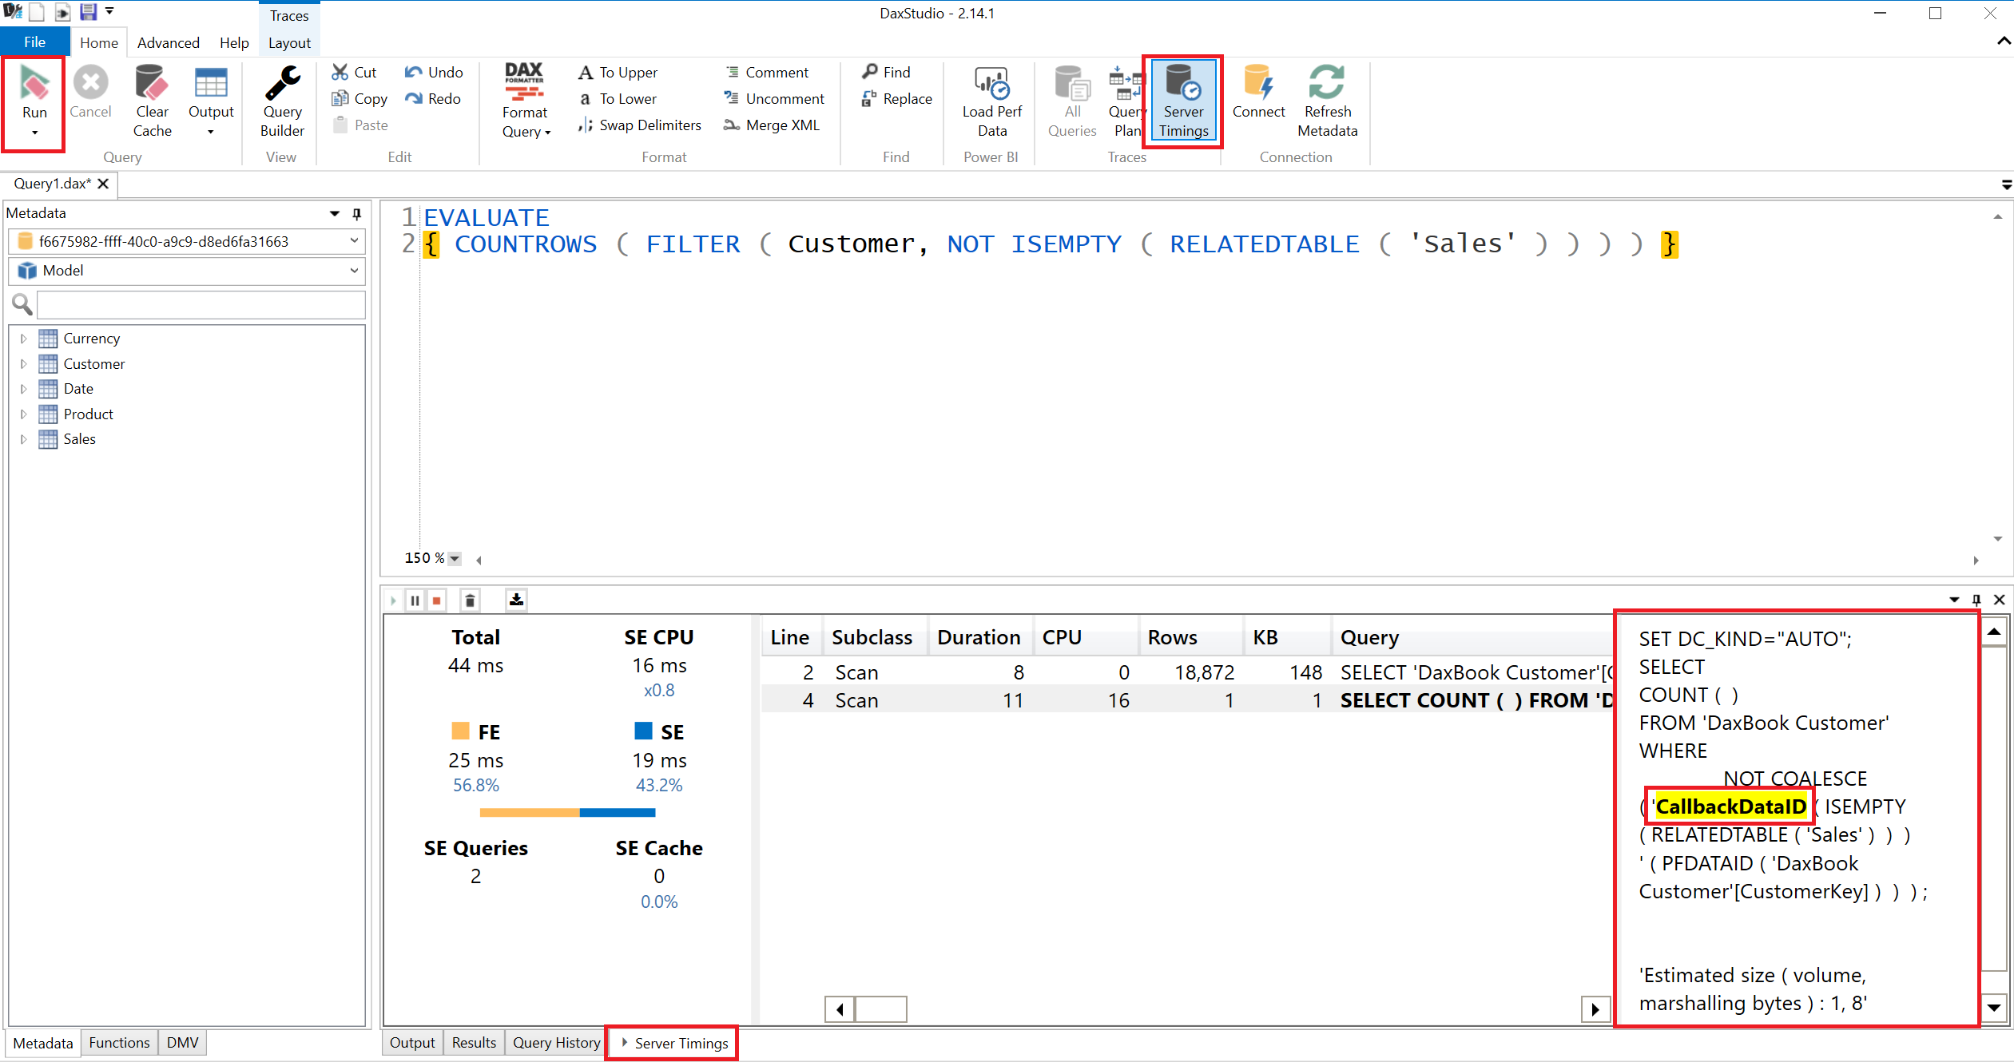Open the Query History tab
The width and height of the screenshot is (2014, 1062).
(556, 1043)
